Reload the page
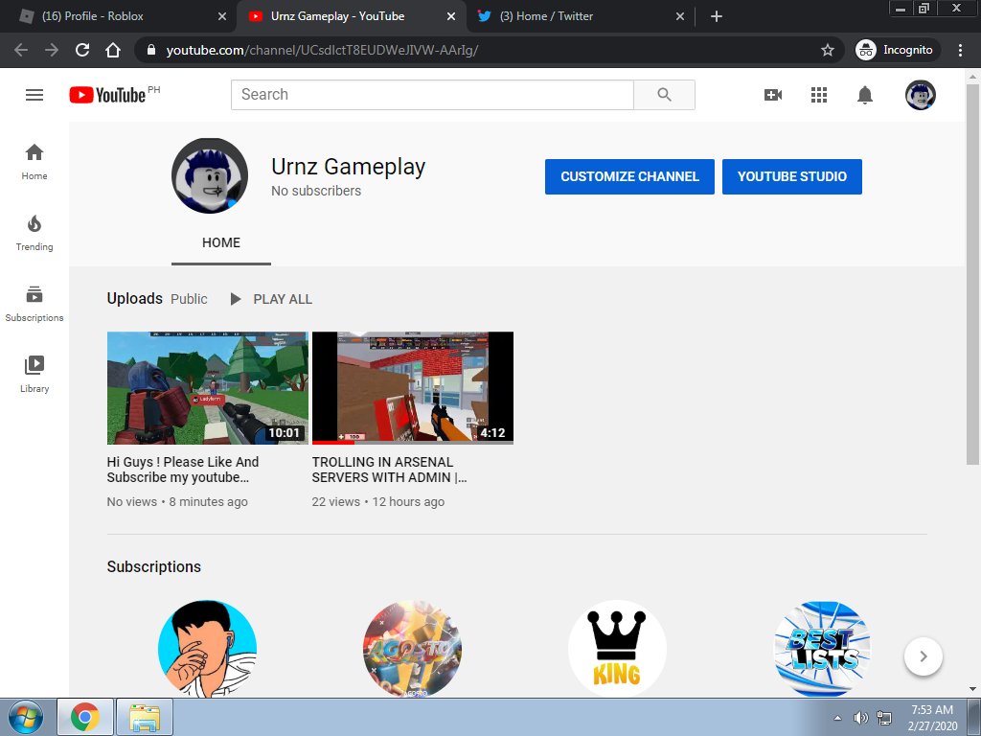The image size is (981, 736). (x=82, y=50)
